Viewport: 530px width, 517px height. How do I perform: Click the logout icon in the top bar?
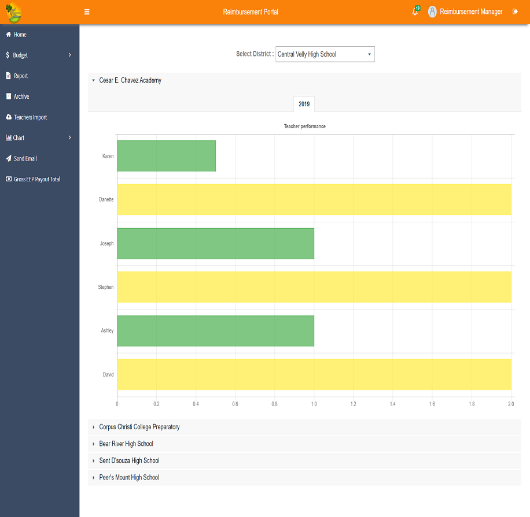pos(514,11)
